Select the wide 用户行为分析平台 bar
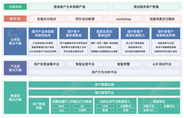 pos(104,72)
